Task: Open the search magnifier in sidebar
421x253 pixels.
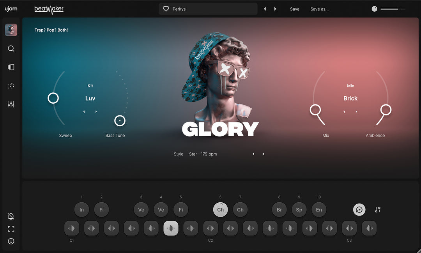Action: (11, 49)
